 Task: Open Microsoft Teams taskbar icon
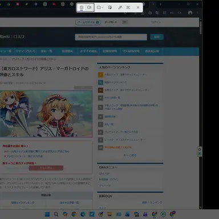point(145,214)
